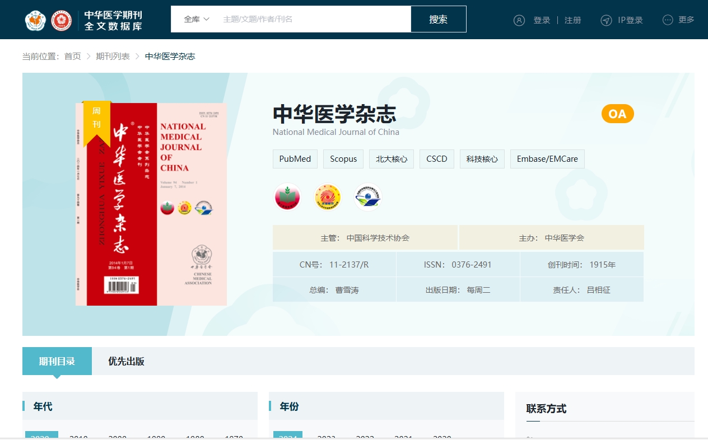This screenshot has width=708, height=440.
Task: Click the 主管 中国科学技术协会 cell
Action: 365,237
